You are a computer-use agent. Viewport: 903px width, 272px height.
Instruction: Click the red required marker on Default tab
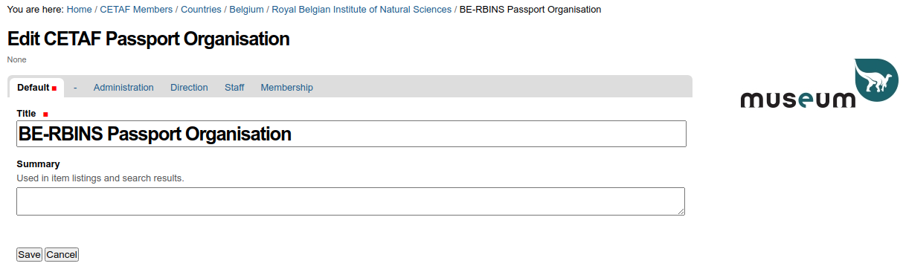(x=54, y=88)
